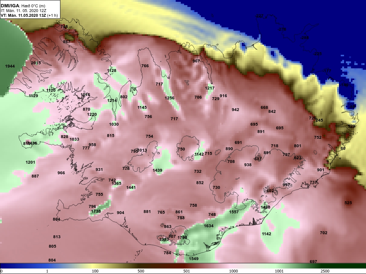The height and width of the screenshot is (274, 366).
Task: Select the 1365 value on the map
Action: [x=116, y=184]
